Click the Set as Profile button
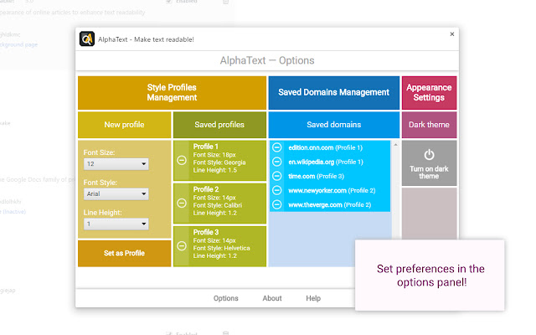 (124, 253)
